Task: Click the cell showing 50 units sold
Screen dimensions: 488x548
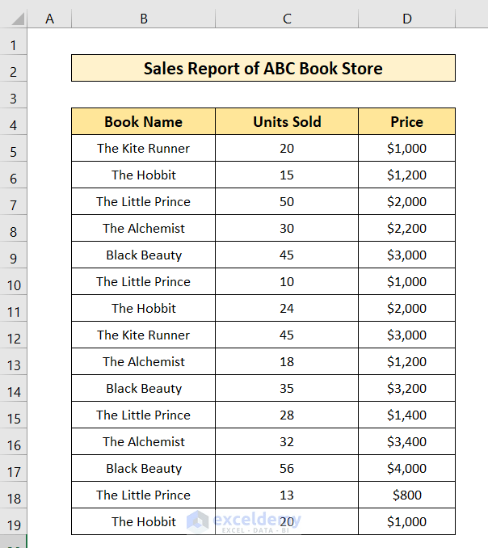Action: point(287,201)
